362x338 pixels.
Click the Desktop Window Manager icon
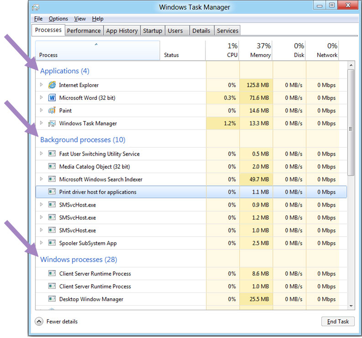[52, 300]
